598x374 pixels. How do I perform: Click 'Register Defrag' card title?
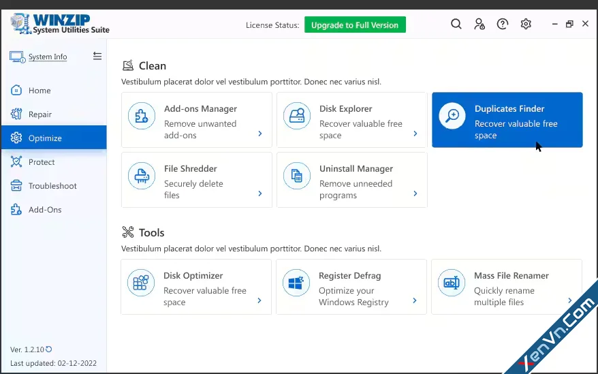[x=349, y=275]
